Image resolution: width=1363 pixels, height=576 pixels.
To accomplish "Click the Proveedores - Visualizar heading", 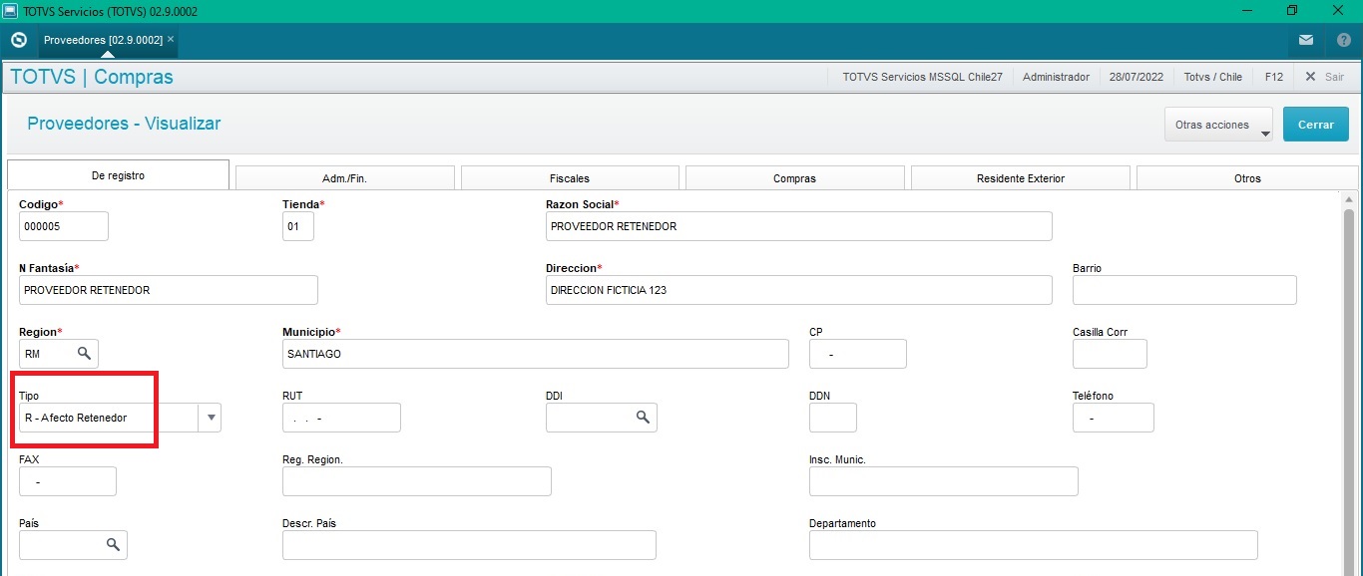I will point(124,124).
